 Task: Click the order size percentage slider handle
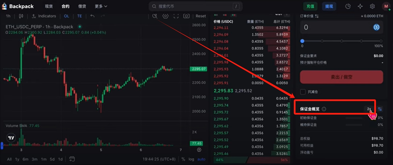coord(302,41)
